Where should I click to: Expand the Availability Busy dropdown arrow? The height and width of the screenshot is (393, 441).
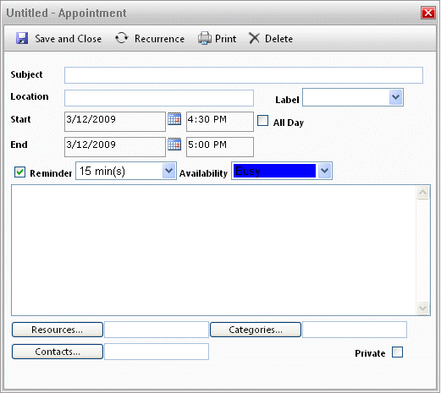tap(324, 171)
